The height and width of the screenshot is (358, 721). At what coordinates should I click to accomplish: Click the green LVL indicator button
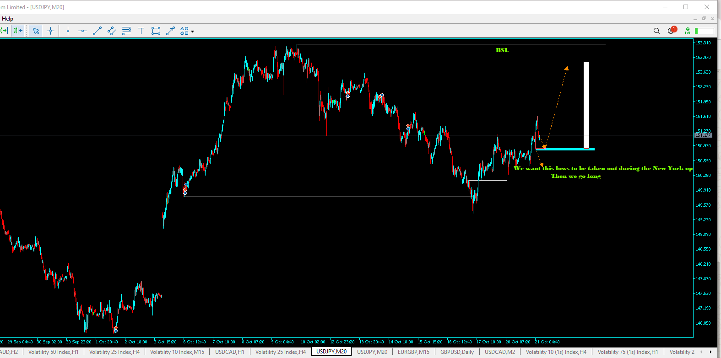(x=688, y=31)
